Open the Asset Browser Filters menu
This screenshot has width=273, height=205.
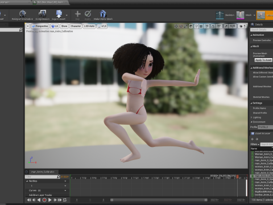[255, 145]
